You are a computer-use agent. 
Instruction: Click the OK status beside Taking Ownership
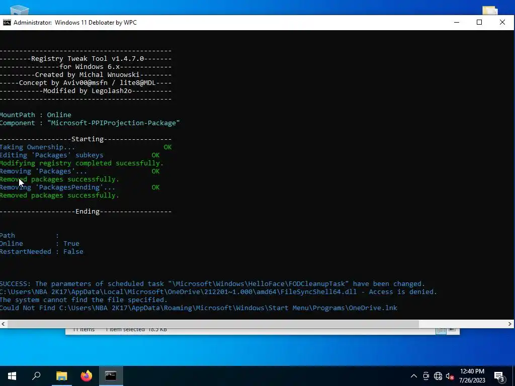click(167, 147)
